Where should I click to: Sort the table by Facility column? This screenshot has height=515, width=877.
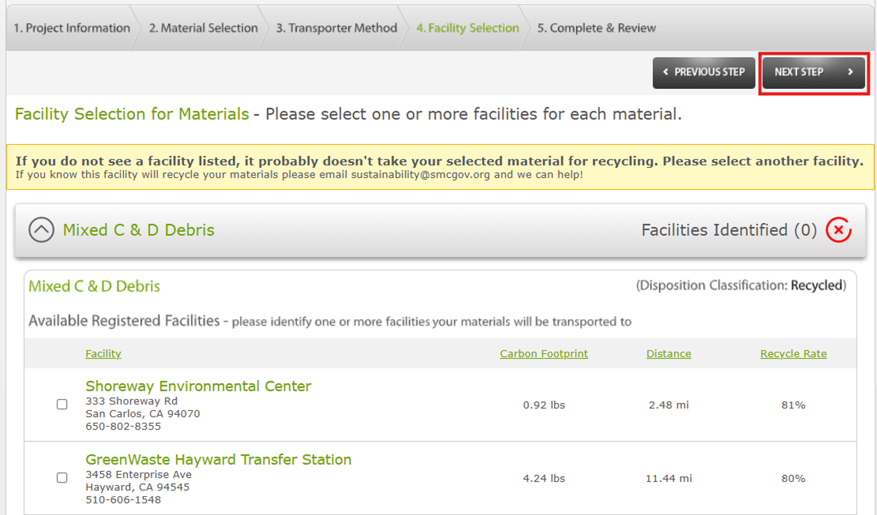103,353
